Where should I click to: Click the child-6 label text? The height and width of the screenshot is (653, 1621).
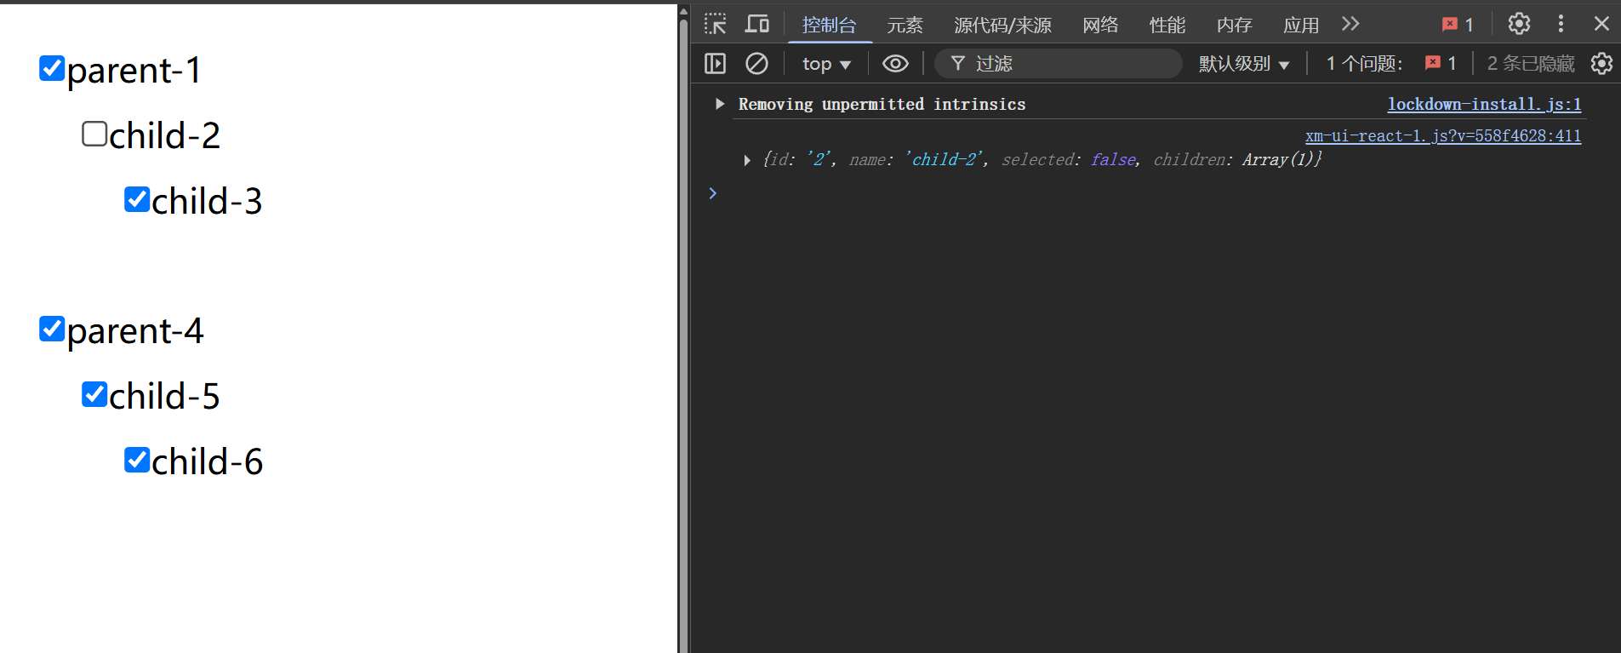(x=207, y=461)
